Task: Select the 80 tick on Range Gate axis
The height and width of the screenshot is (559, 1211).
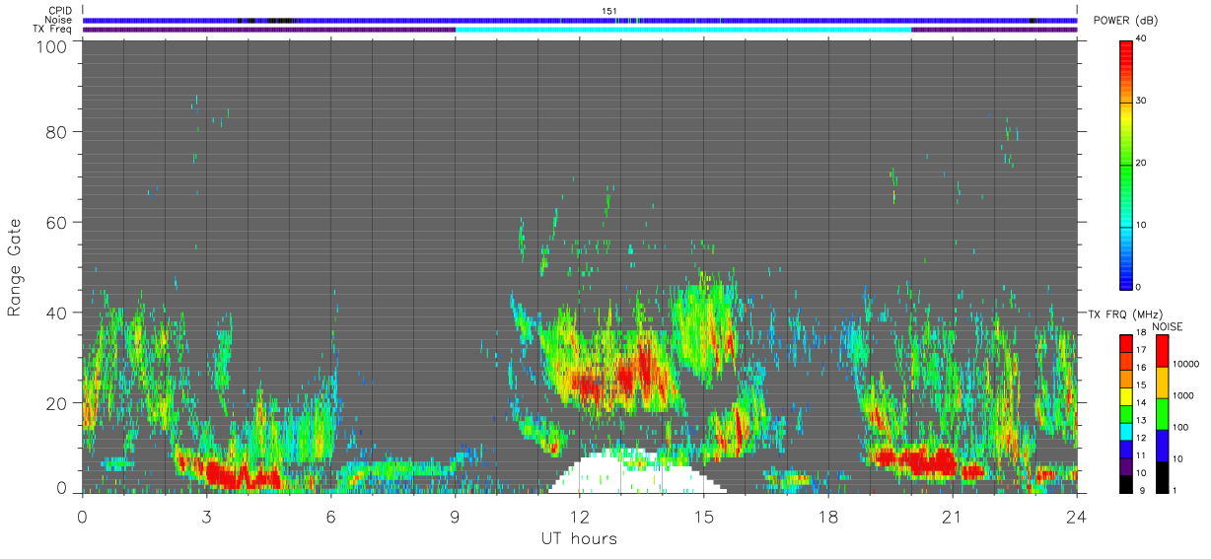Action: (x=57, y=131)
